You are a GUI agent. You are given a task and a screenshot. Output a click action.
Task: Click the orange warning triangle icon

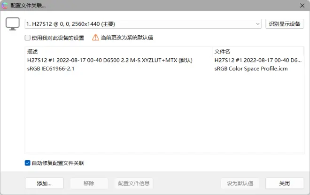click(95, 37)
